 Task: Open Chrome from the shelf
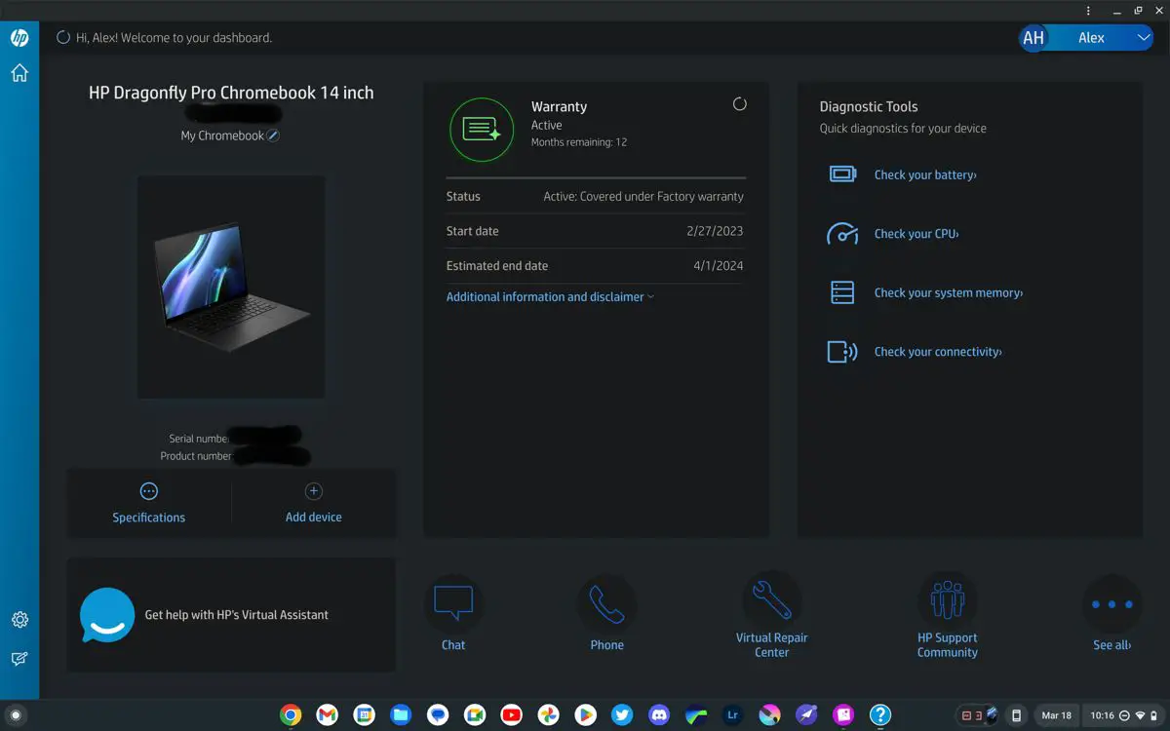point(290,715)
